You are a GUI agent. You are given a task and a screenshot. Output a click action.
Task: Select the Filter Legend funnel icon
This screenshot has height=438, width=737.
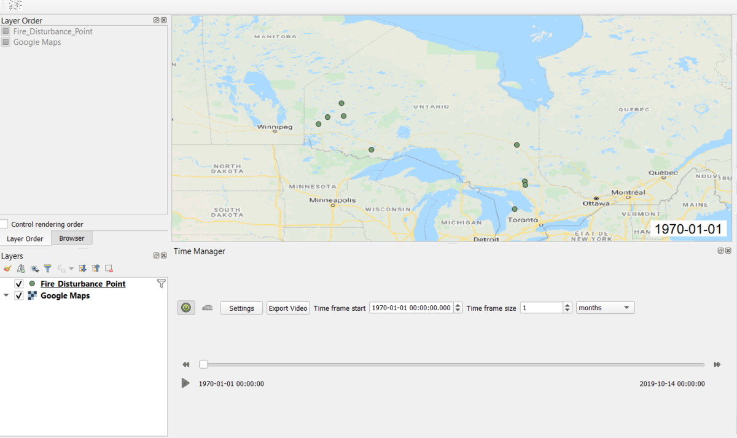point(47,268)
